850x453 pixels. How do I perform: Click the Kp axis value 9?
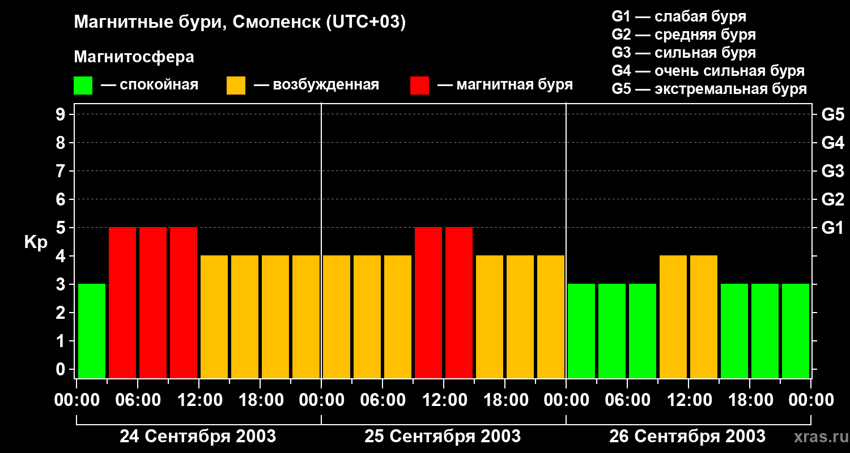point(61,115)
